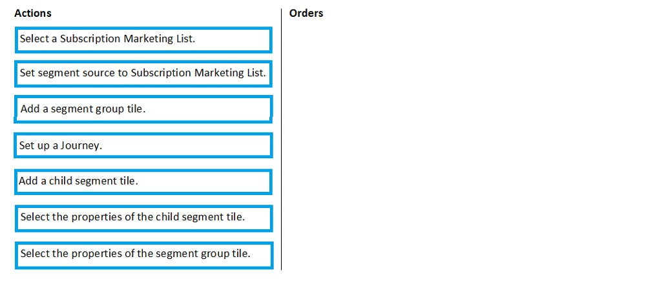Screen dimensions: 646x290
Task: Choose the 'Set up a Journey.' action
Action: (143, 145)
